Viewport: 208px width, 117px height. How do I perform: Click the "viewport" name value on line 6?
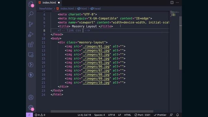click(86, 22)
